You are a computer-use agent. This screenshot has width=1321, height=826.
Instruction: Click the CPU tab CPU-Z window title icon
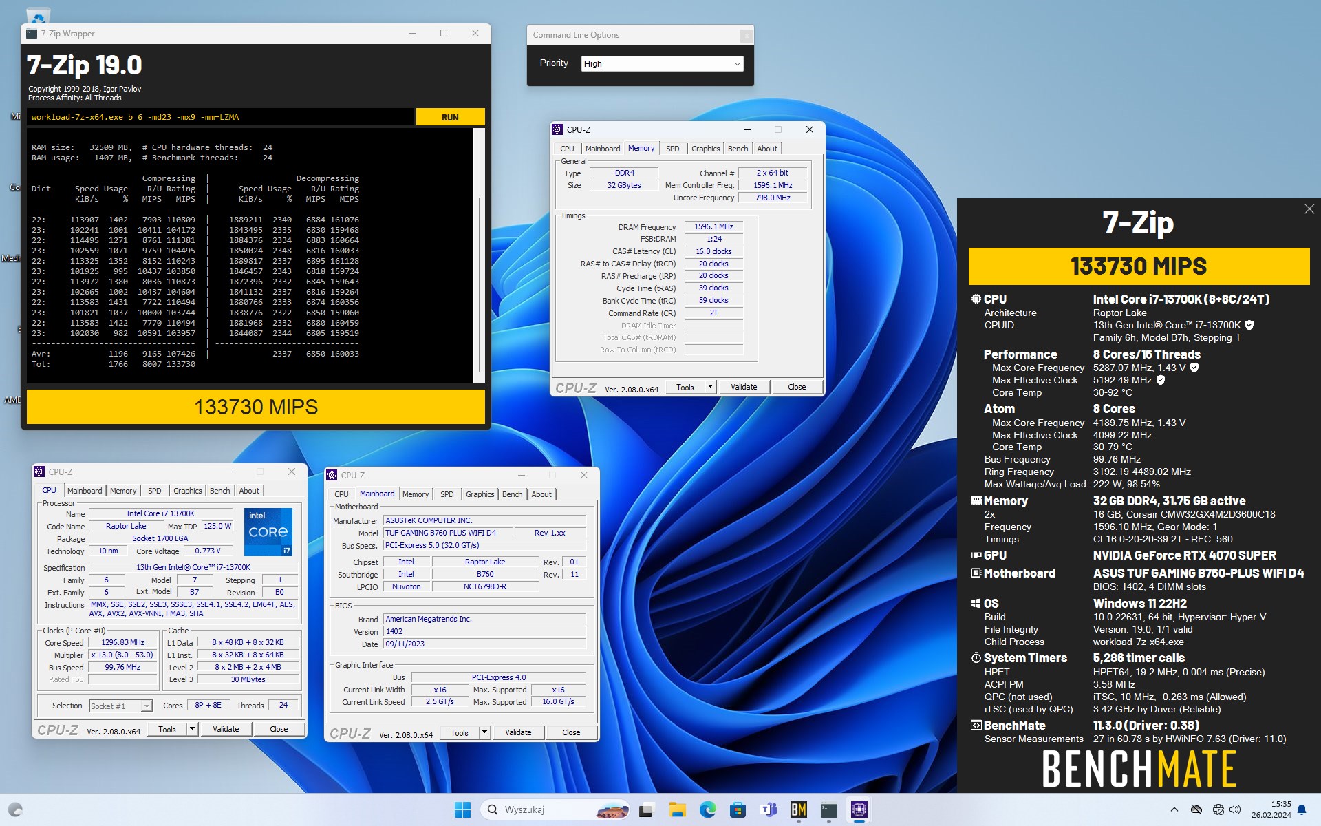click(x=40, y=472)
